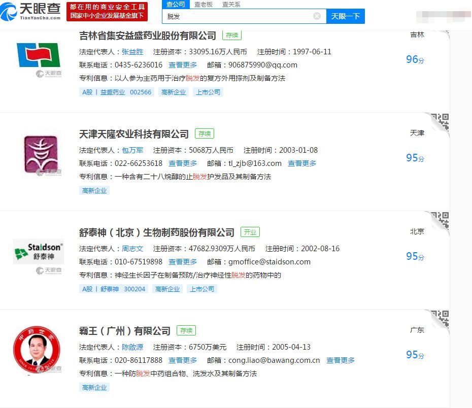The width and height of the screenshot is (472, 408).
Task: Expand 查看更多 after email tl_zjb@163.com
Action: point(302,163)
